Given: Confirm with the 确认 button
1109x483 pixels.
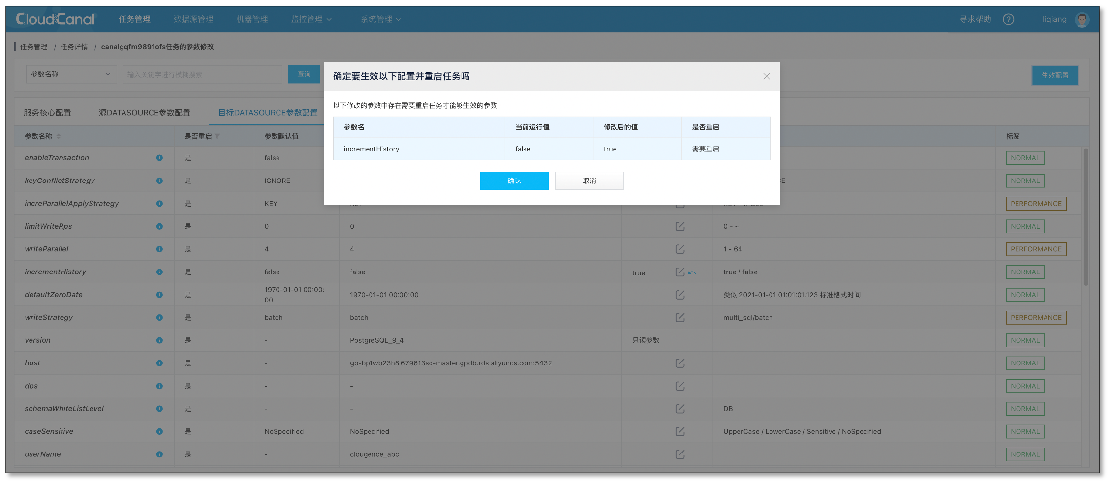Looking at the screenshot, I should coord(514,181).
